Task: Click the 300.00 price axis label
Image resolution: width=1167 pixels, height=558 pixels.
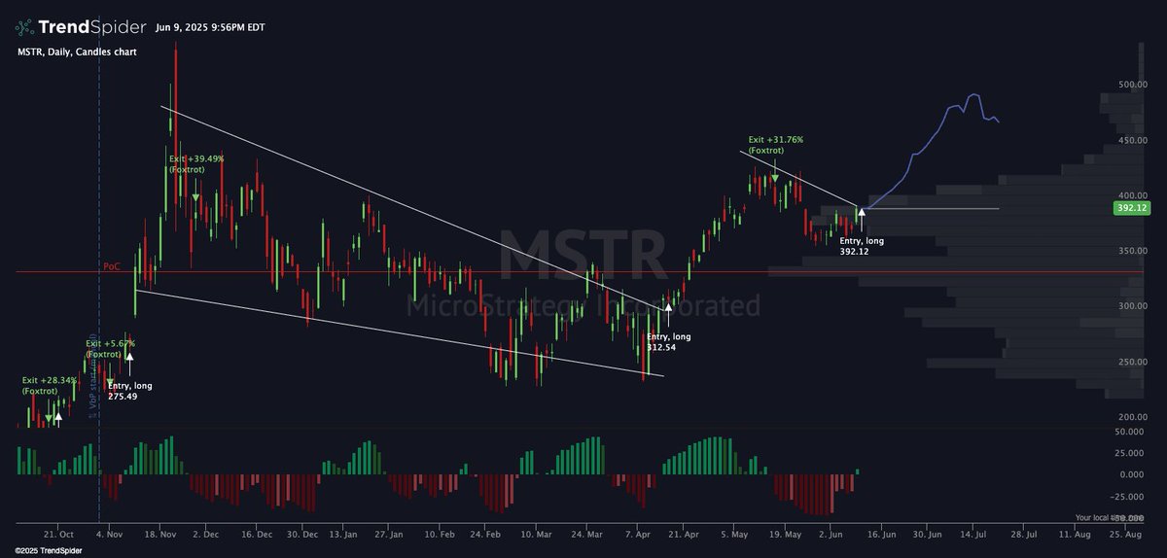Action: (x=1132, y=306)
